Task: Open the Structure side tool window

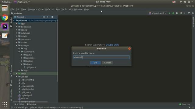Action: coord(11,71)
